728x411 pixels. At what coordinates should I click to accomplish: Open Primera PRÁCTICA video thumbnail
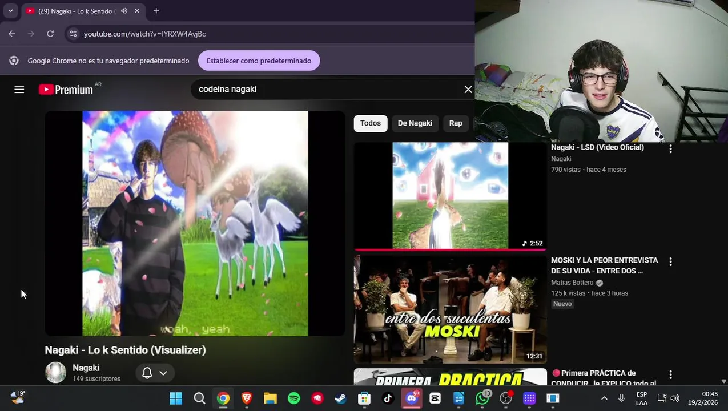(x=450, y=377)
